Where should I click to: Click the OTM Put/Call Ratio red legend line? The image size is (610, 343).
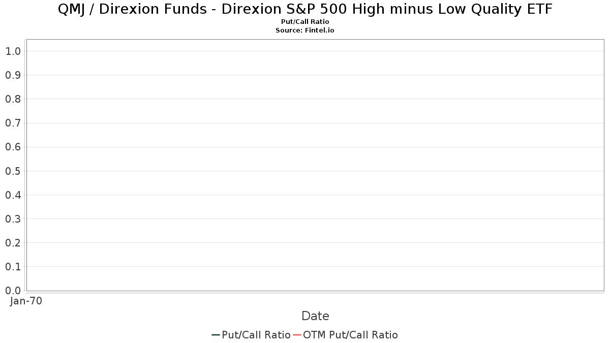click(x=297, y=335)
